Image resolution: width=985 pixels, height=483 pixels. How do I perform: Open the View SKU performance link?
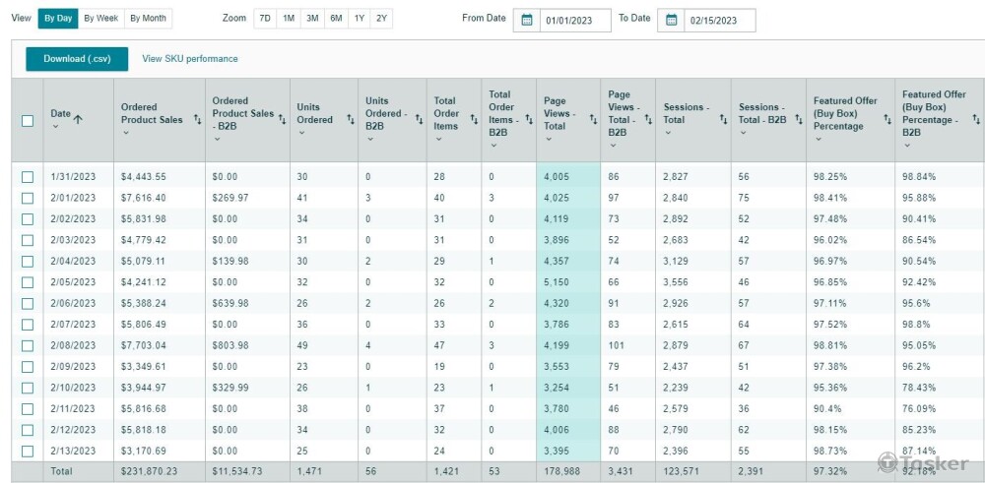190,59
